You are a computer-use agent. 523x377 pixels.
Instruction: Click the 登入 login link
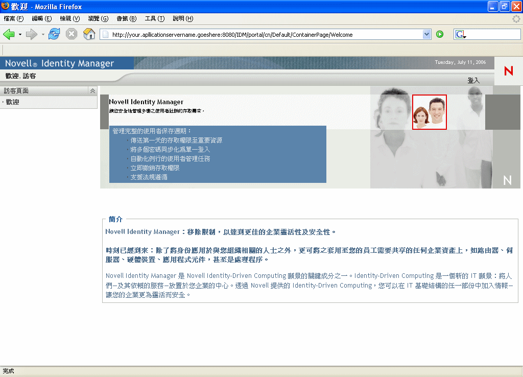point(473,80)
